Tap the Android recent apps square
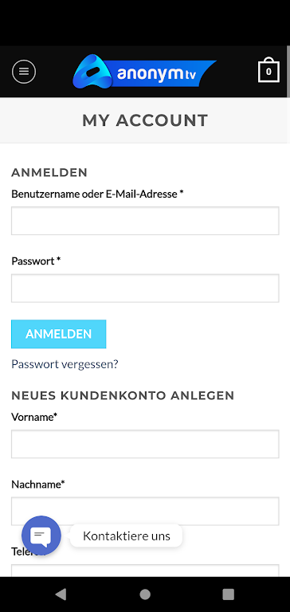Image resolution: width=290 pixels, height=612 pixels. click(229, 594)
